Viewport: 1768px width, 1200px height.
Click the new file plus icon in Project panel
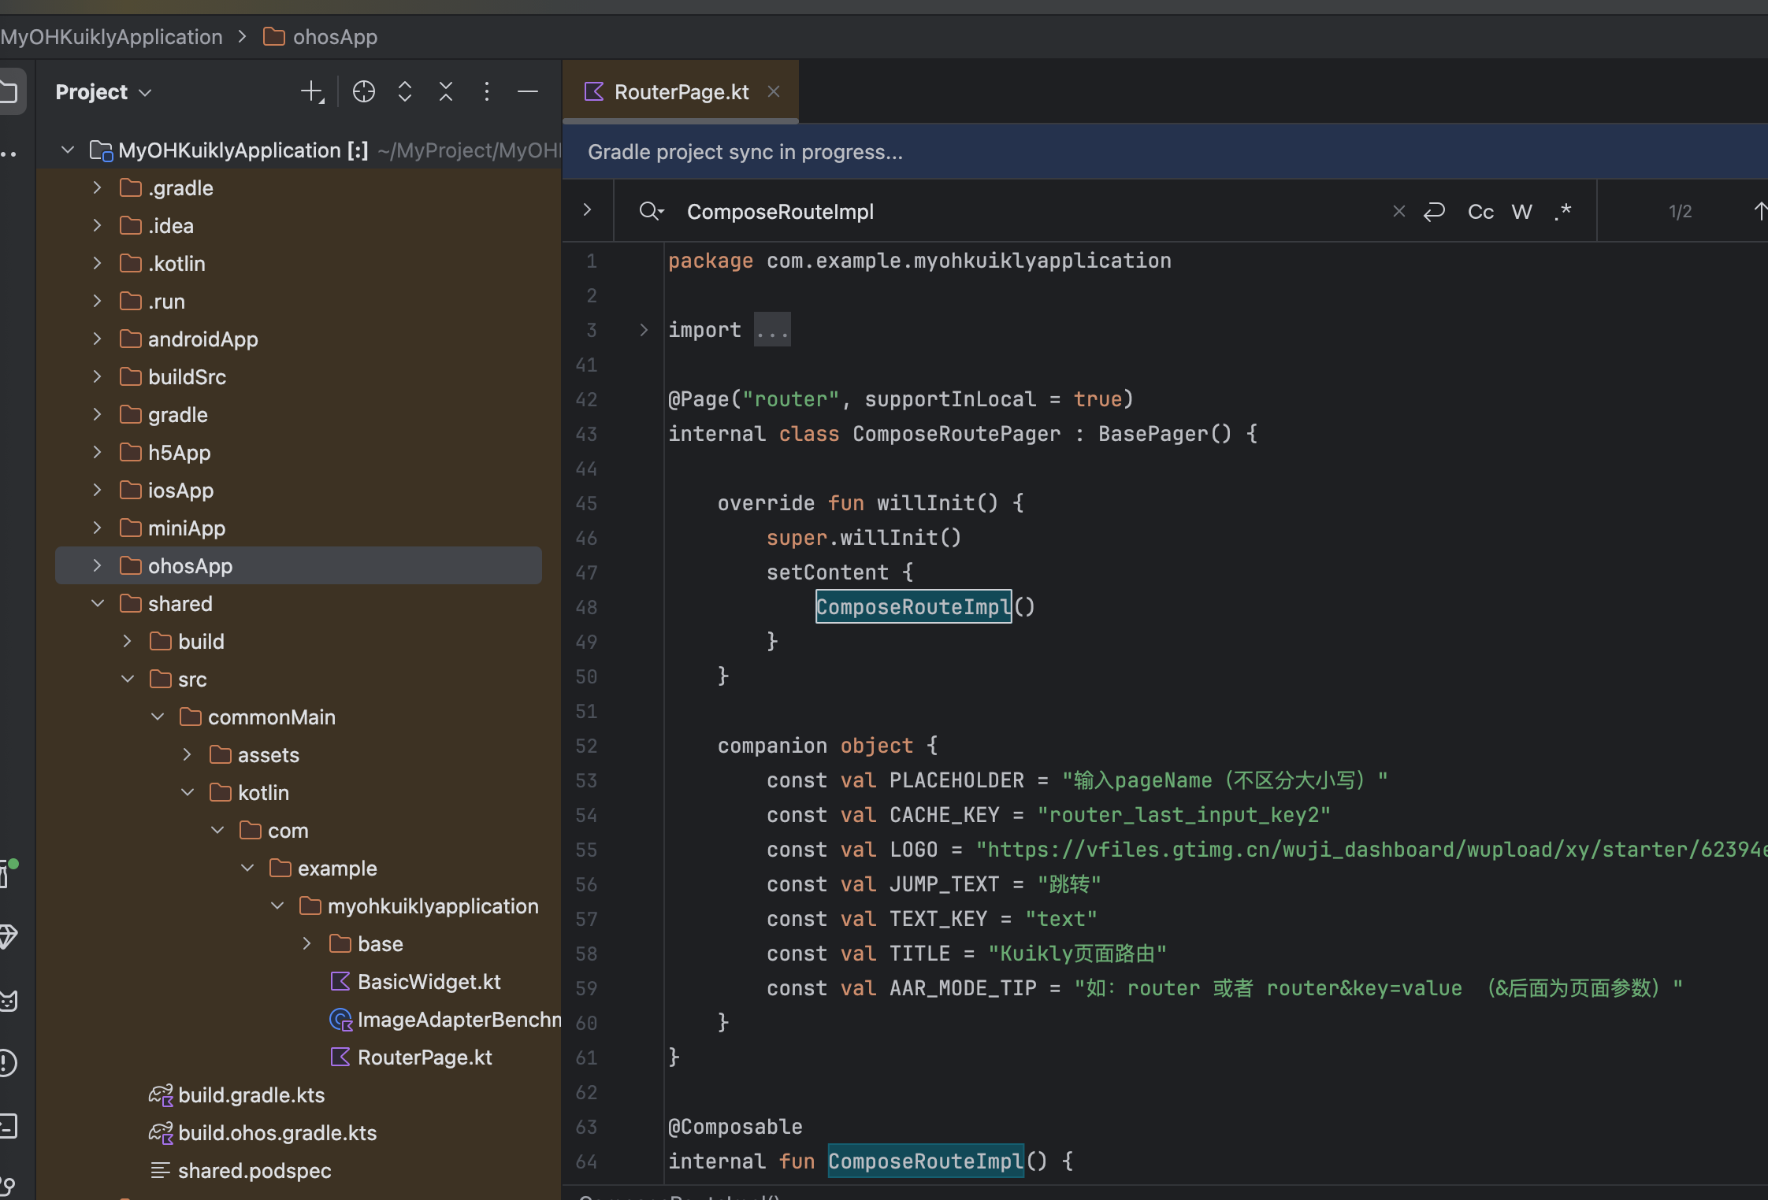tap(312, 92)
